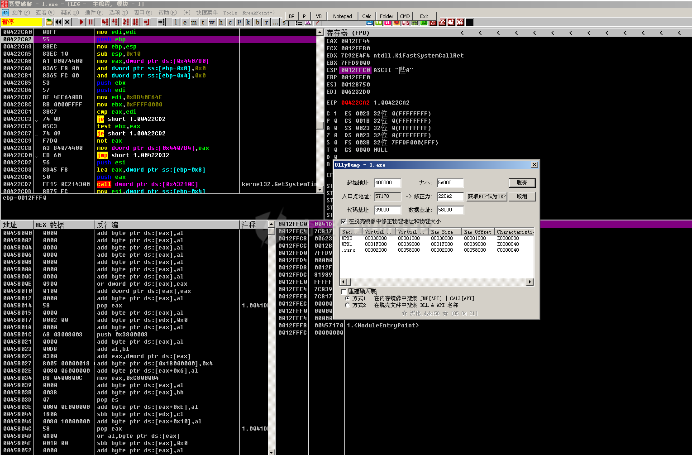The image size is (692, 455).
Task: Click the restart program rewind icon
Action: (58, 22)
